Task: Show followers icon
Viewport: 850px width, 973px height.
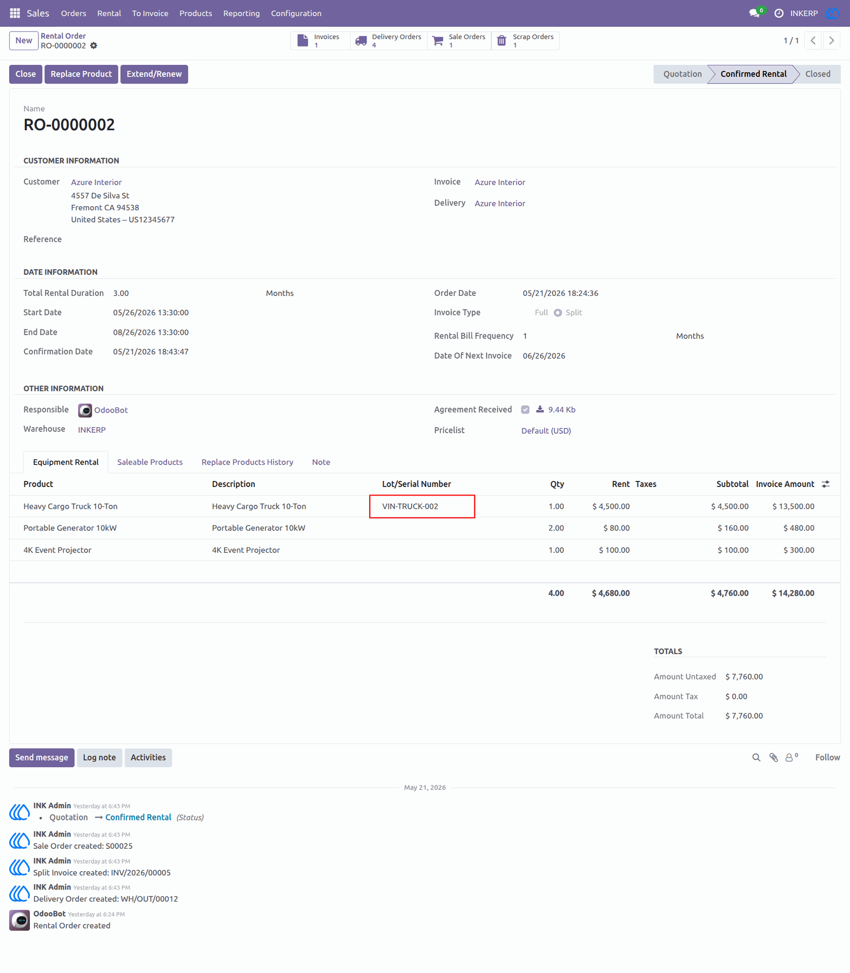Action: point(791,758)
